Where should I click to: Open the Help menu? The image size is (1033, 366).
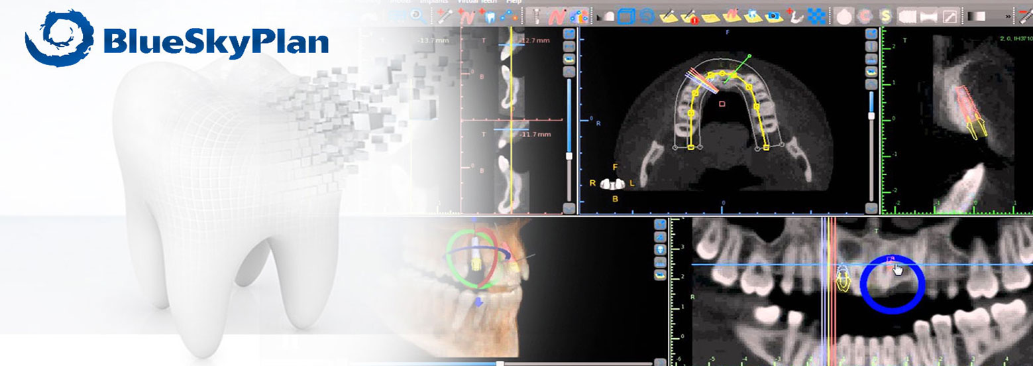click(x=514, y=2)
